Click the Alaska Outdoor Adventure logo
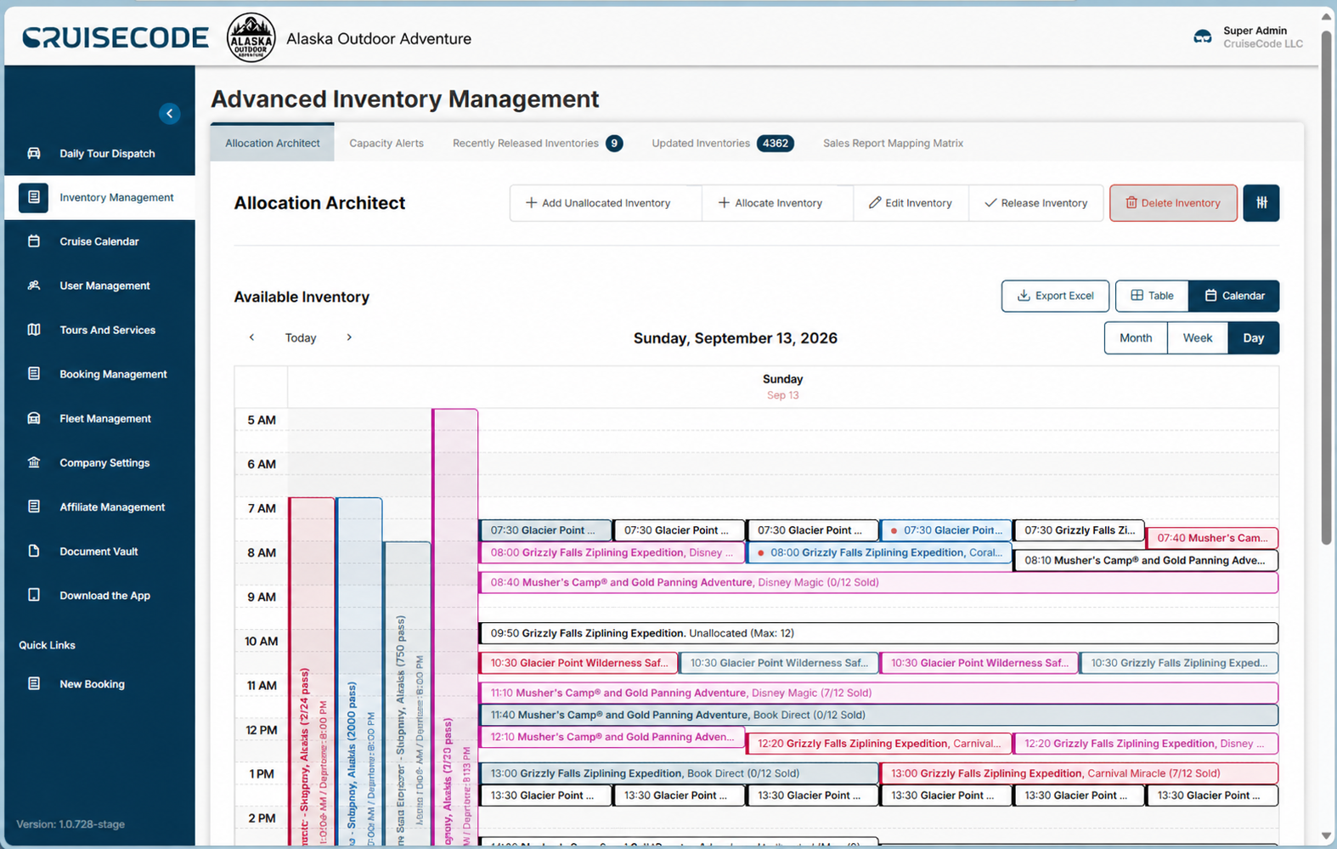Viewport: 1337px width, 849px height. [x=251, y=37]
